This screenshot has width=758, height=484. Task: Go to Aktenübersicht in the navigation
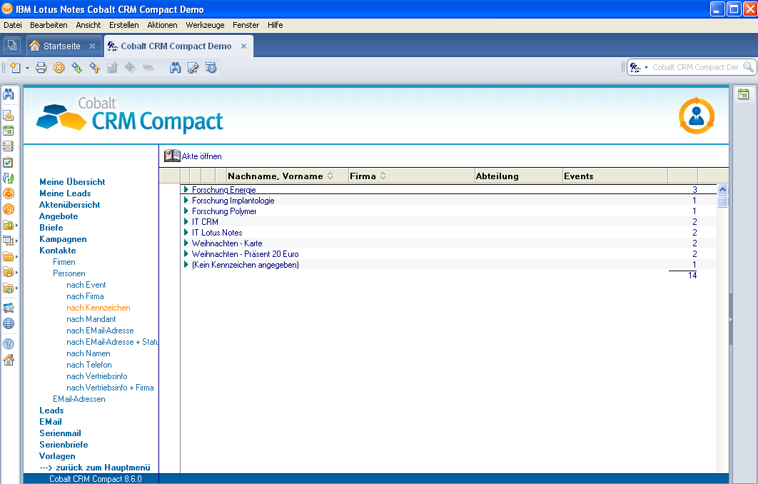pyautogui.click(x=70, y=205)
